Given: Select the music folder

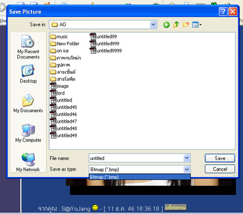Looking at the screenshot, I should click(x=59, y=37).
